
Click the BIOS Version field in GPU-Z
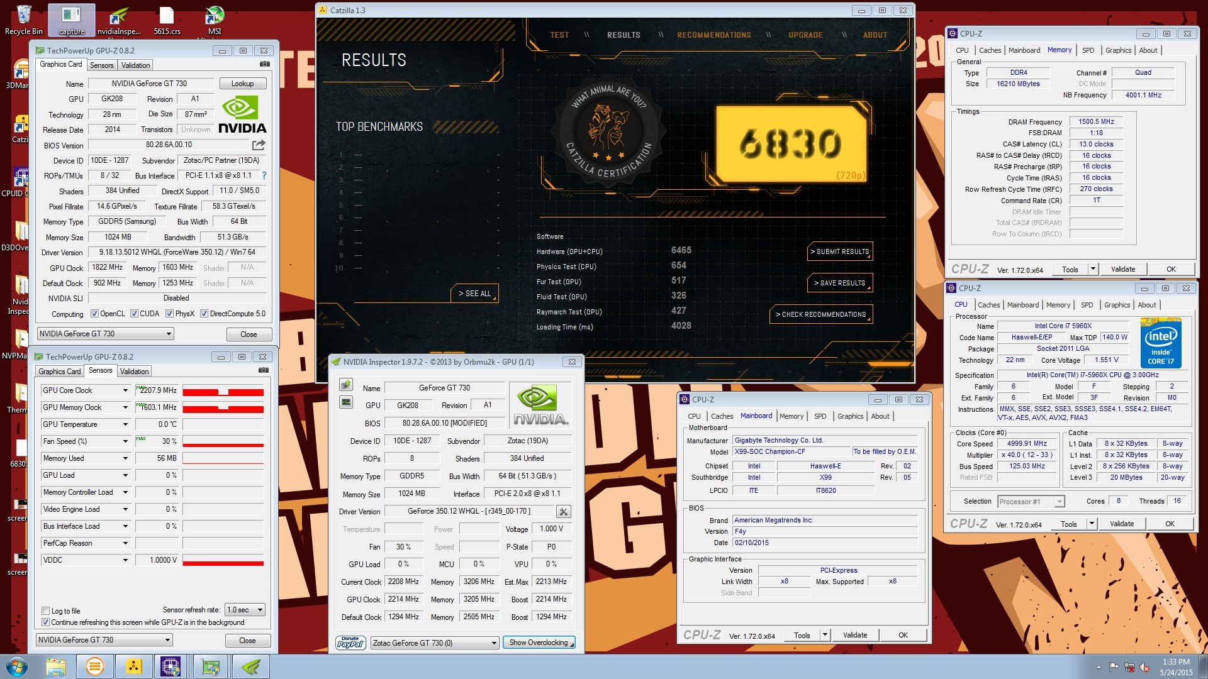[169, 145]
